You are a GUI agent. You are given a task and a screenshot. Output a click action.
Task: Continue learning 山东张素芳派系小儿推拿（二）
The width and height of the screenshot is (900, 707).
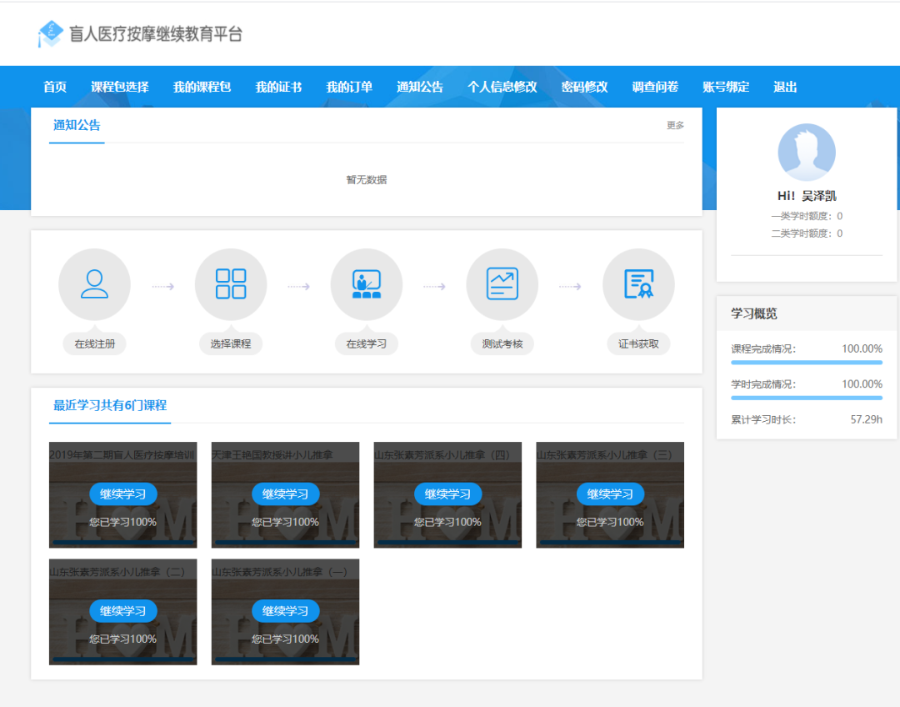pyautogui.click(x=122, y=611)
